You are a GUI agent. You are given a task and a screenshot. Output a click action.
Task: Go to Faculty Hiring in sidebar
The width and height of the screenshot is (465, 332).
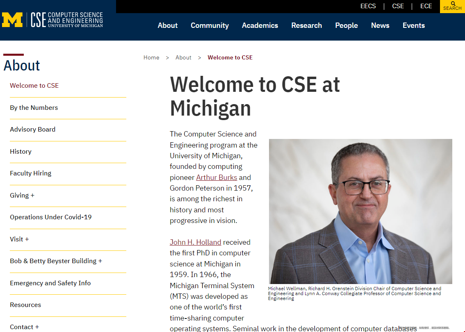coord(30,173)
